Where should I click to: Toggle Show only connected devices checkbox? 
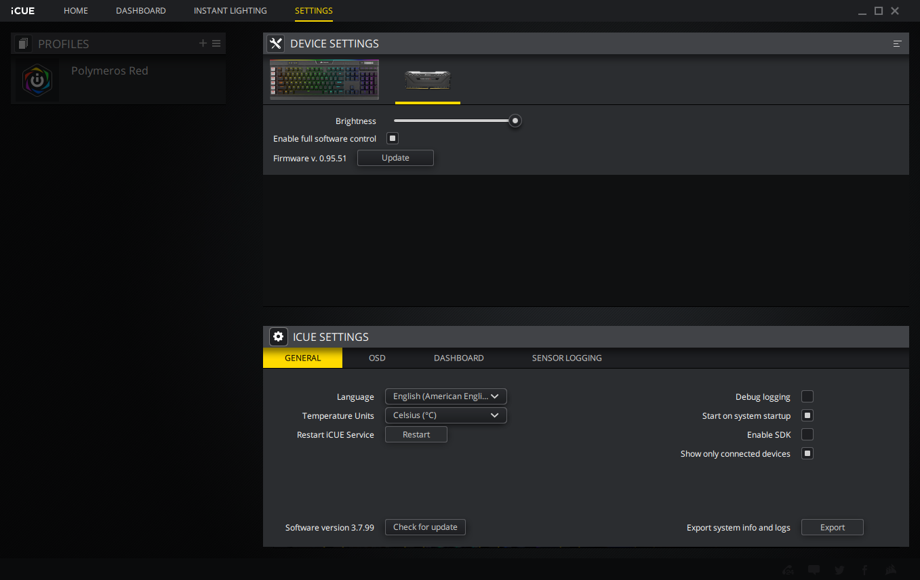807,453
